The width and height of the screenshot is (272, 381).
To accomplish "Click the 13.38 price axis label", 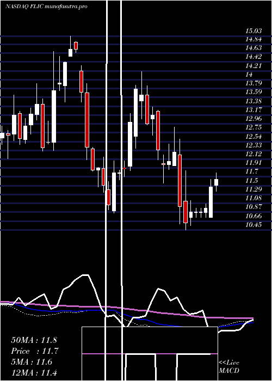I will pyautogui.click(x=254, y=101).
